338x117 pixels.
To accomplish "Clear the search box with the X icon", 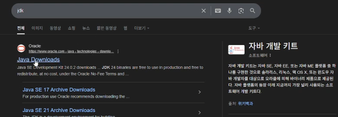I will (203, 11).
